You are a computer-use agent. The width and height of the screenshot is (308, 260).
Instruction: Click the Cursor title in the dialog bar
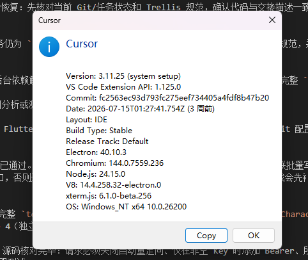tap(49, 20)
